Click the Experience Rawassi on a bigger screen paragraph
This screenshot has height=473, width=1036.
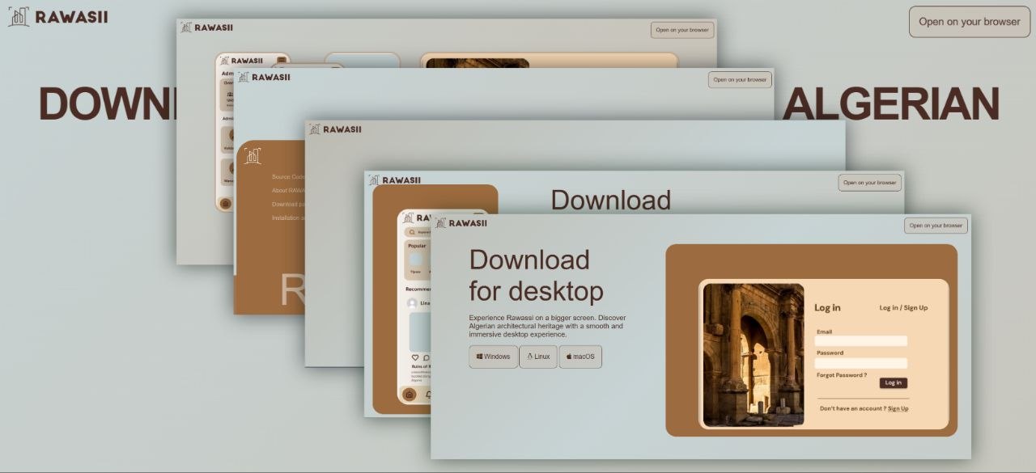(x=547, y=326)
